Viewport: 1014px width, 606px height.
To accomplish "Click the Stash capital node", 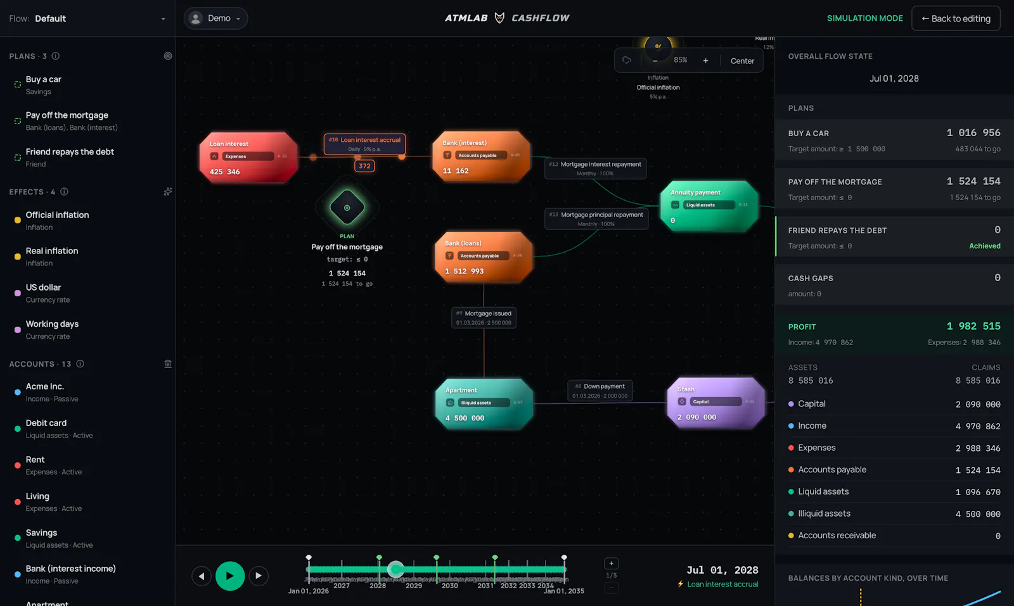I will (716, 403).
